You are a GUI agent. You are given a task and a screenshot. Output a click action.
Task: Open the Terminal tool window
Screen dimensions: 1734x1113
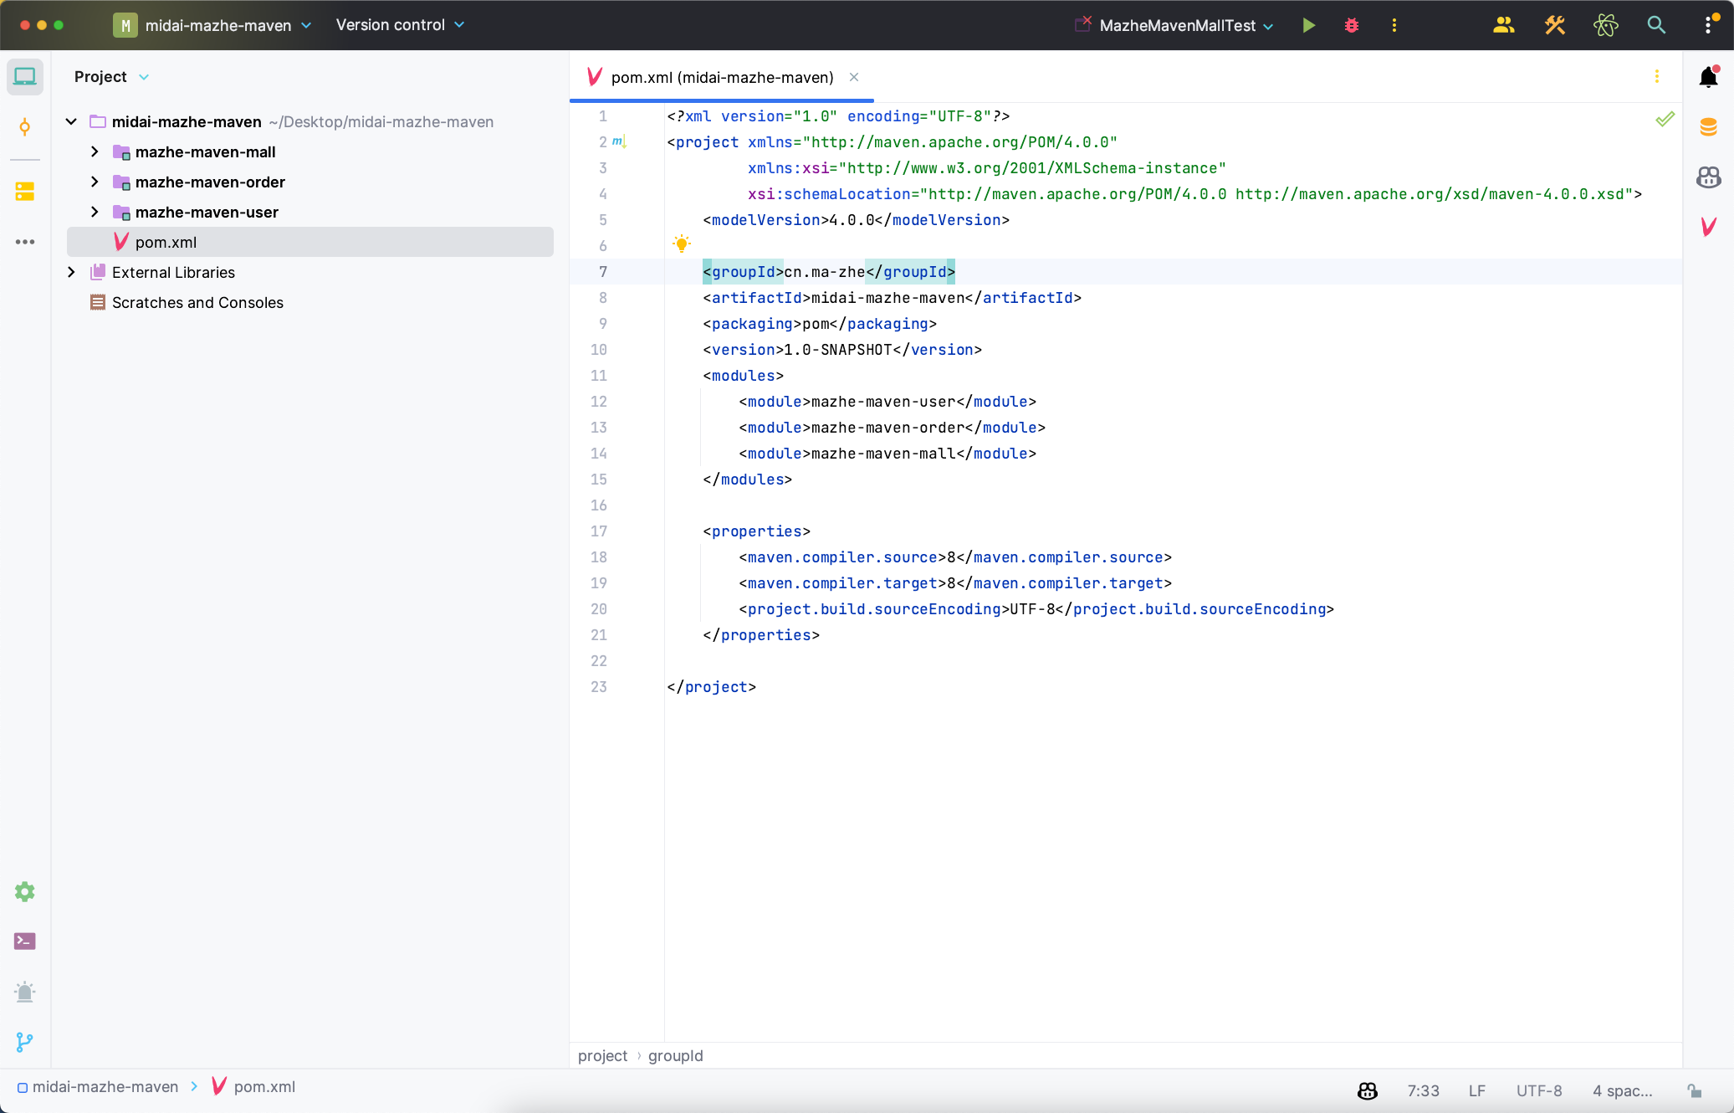point(24,941)
